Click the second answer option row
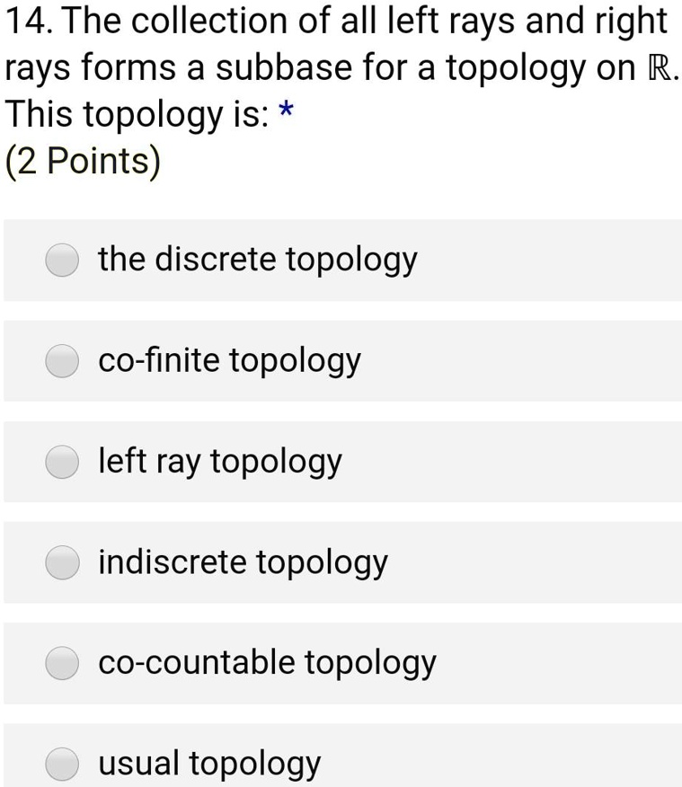682x787 pixels. tap(341, 362)
